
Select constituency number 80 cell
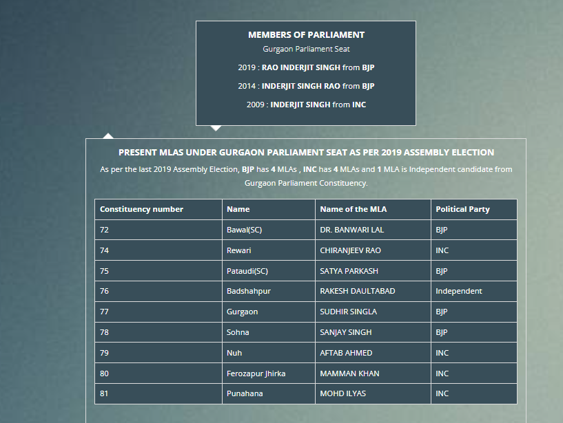[158, 373]
